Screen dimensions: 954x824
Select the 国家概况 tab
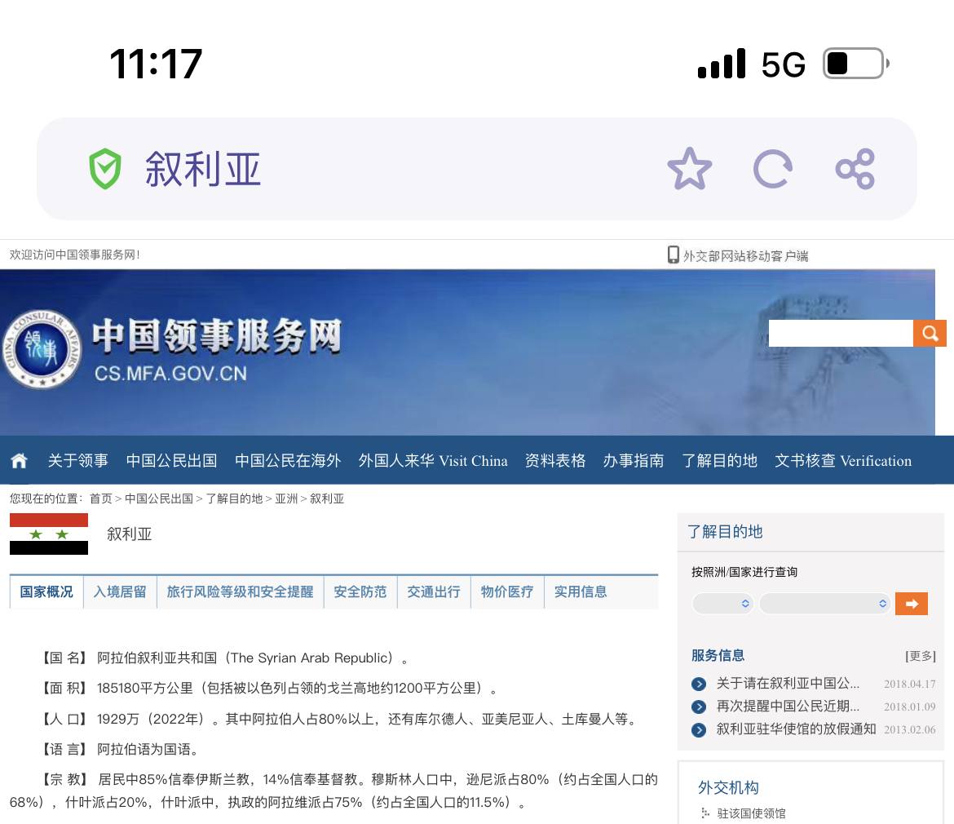(46, 591)
